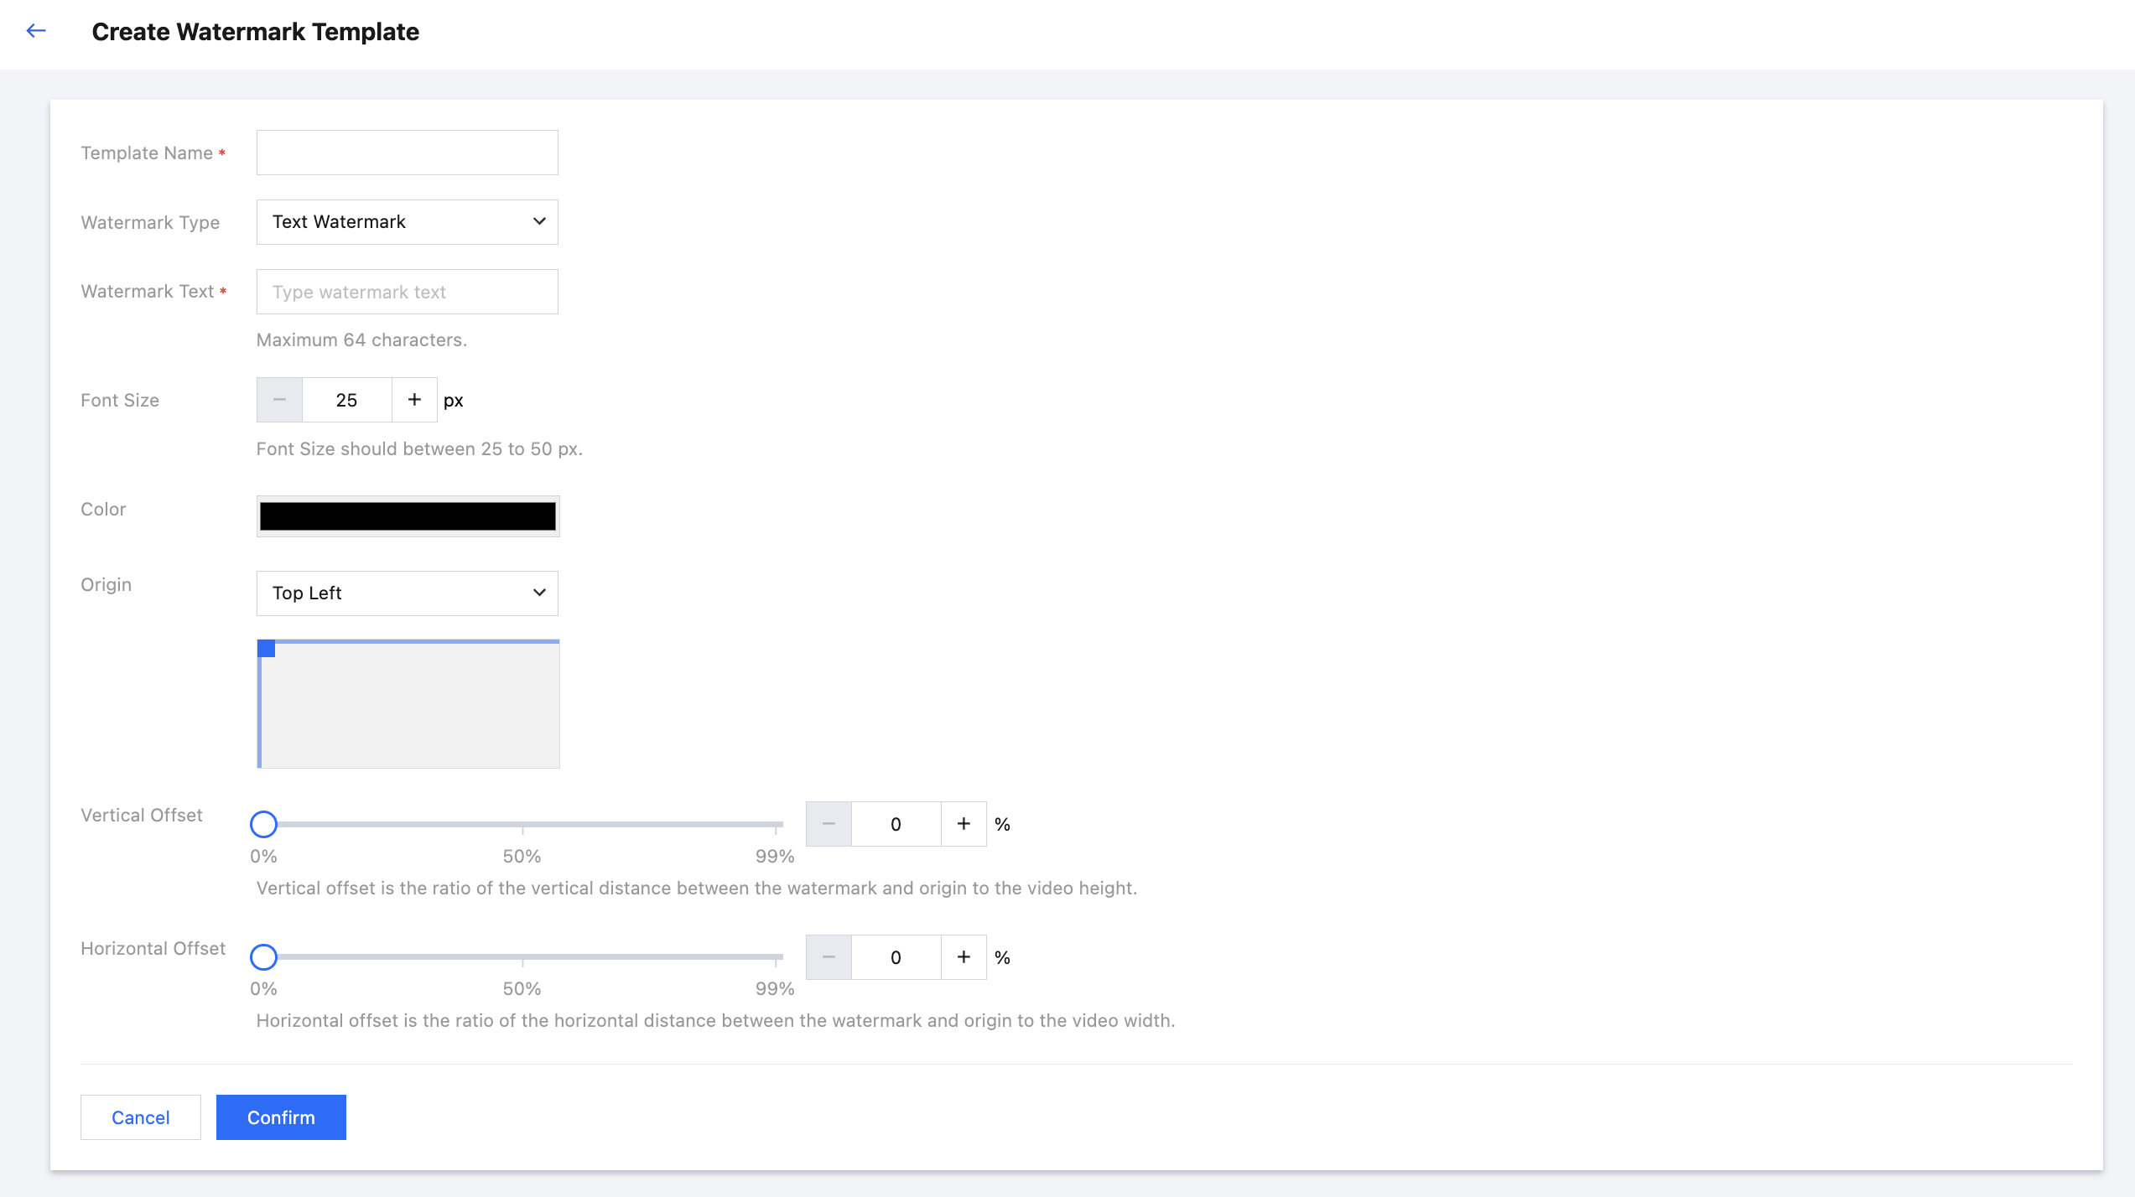The height and width of the screenshot is (1197, 2135).
Task: Decrease font size with minus icon
Action: coord(279,400)
